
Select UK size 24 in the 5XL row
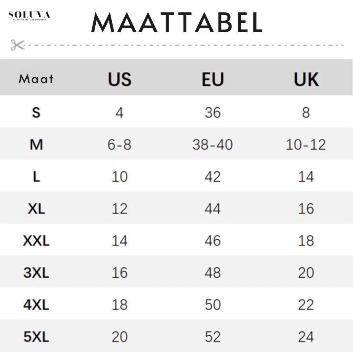tap(306, 337)
